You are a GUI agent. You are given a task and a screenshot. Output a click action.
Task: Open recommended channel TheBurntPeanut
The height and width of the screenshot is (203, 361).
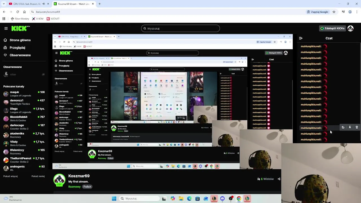(x=24, y=160)
